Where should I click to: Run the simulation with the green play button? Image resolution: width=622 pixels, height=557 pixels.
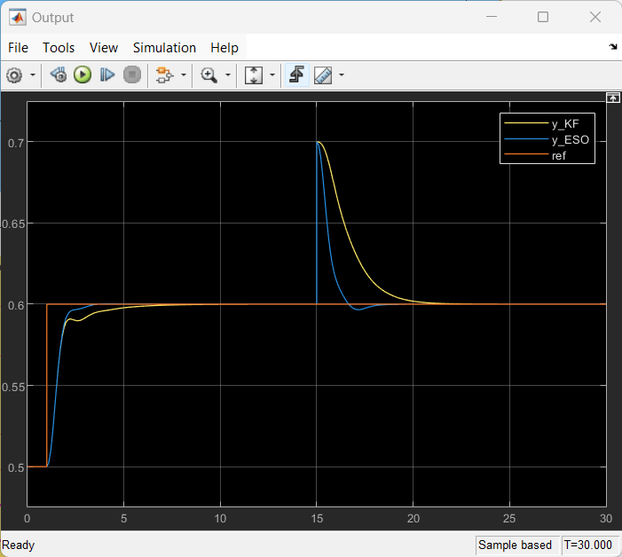[x=83, y=75]
